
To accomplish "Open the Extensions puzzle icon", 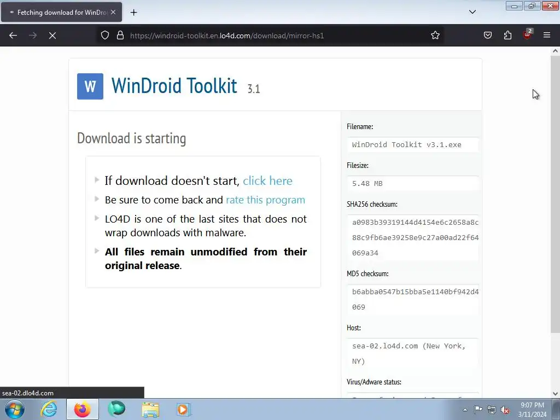I will pos(507,36).
